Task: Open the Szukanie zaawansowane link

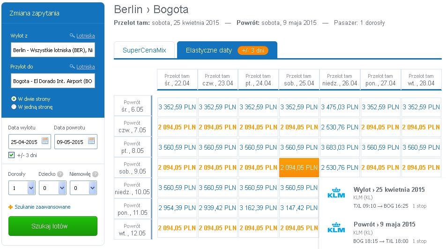Action: point(43,207)
